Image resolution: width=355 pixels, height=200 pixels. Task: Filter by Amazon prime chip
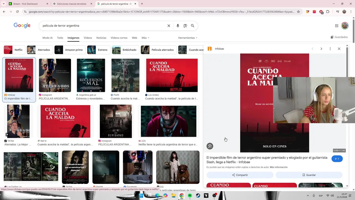[x=70, y=50]
